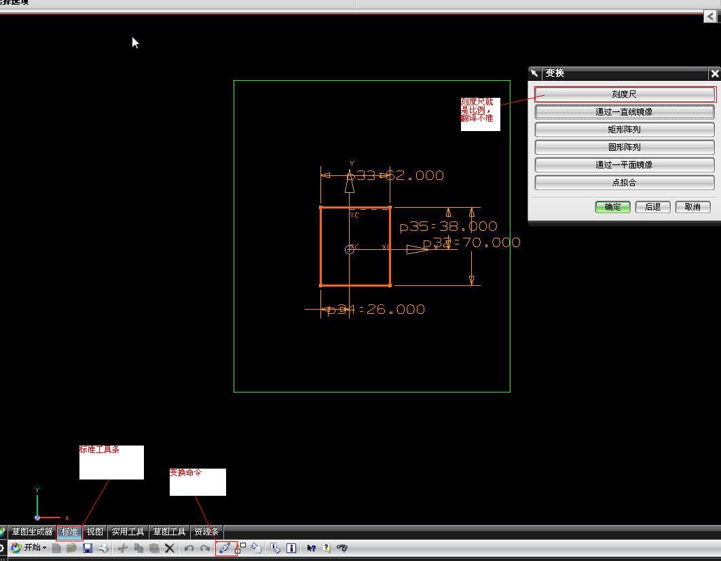Choose 矩形阵列 option

pos(625,130)
